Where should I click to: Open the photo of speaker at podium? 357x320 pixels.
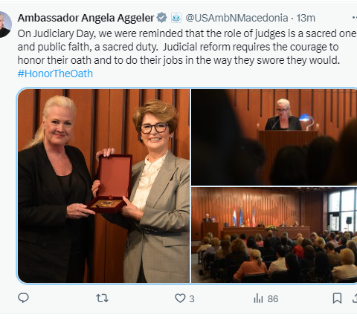(x=274, y=137)
